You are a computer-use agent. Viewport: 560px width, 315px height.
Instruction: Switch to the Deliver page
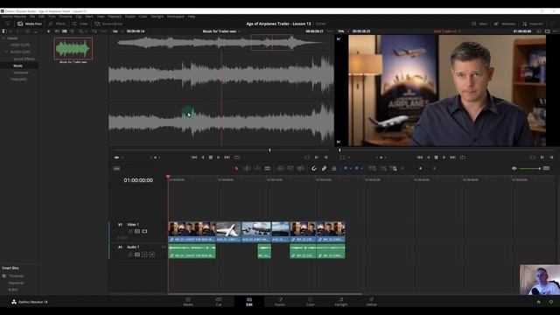371,301
